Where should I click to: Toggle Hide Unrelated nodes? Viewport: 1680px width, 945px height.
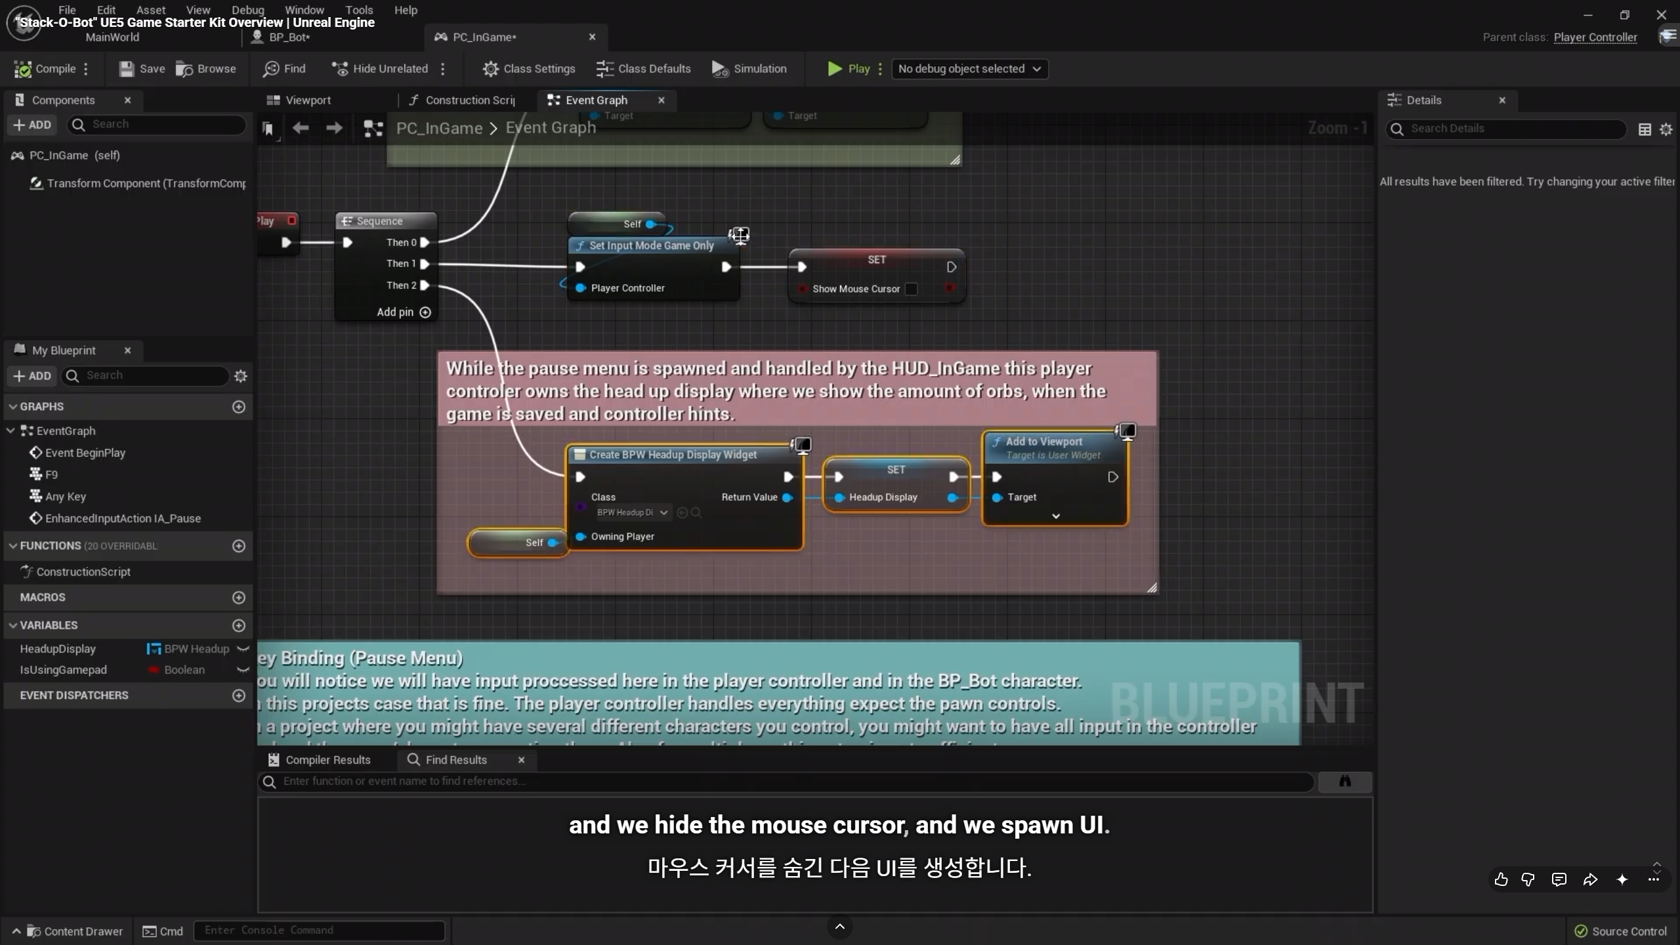pos(380,69)
